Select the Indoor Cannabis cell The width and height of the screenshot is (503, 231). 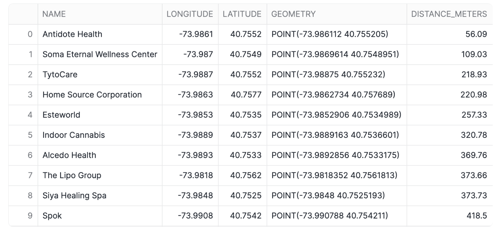coord(74,135)
